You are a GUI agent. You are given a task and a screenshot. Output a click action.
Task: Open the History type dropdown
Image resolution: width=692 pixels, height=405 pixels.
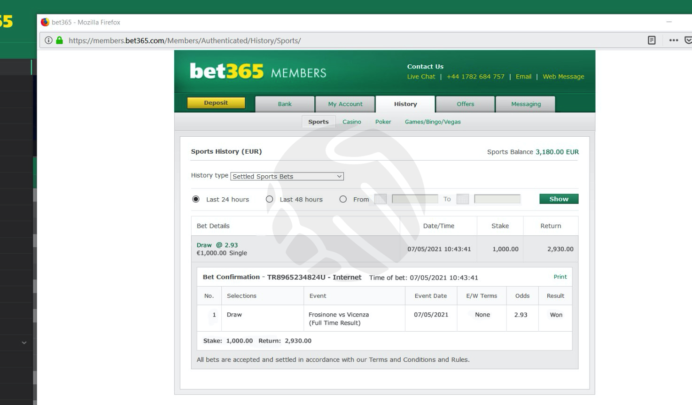tap(287, 176)
